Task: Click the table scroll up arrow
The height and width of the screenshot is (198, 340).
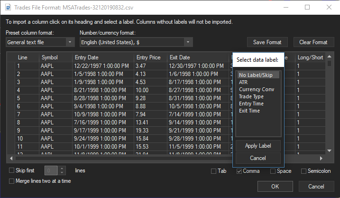Action: pyautogui.click(x=330, y=57)
